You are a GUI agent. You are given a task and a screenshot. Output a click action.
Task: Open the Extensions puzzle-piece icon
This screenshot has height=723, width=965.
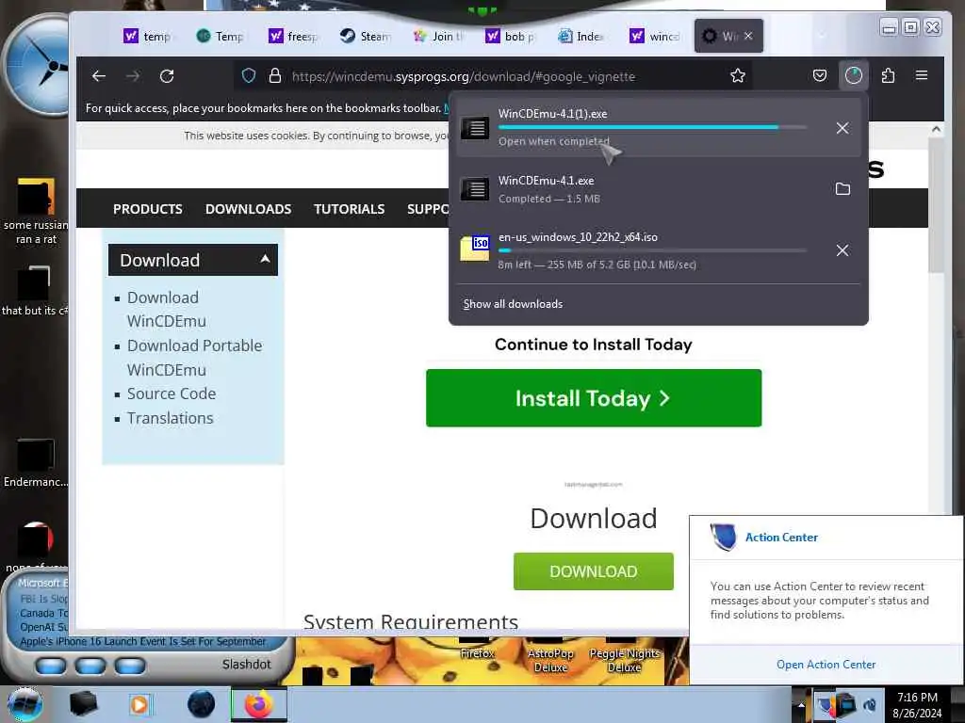[x=888, y=75]
